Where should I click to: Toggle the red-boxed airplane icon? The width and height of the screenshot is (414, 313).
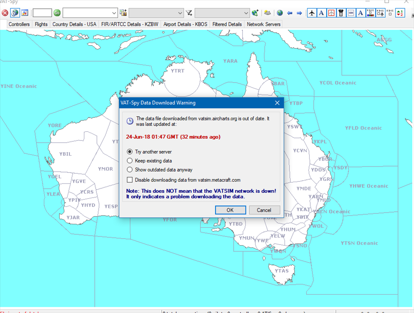click(331, 13)
